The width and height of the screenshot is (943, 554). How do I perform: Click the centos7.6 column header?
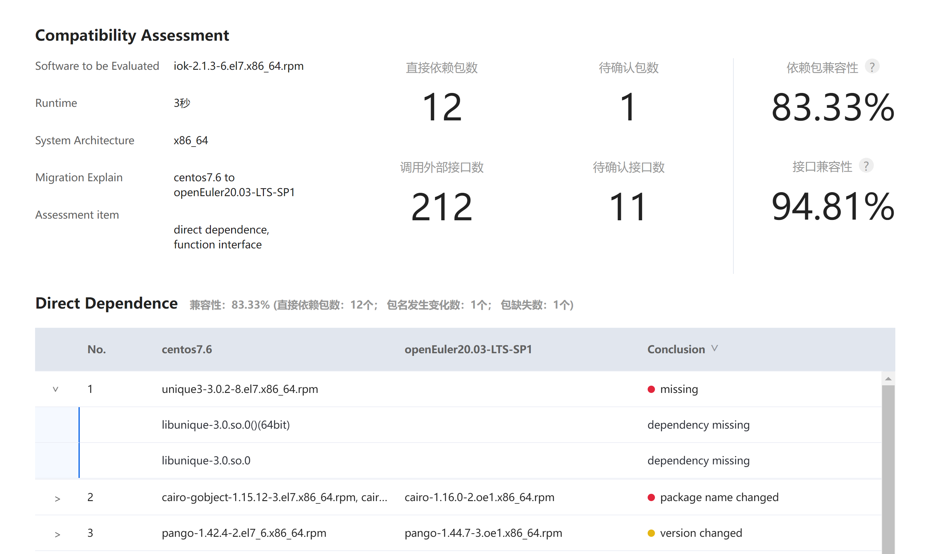click(187, 349)
